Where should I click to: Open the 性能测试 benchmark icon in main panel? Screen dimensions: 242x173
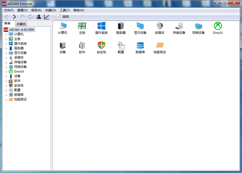tap(159, 45)
